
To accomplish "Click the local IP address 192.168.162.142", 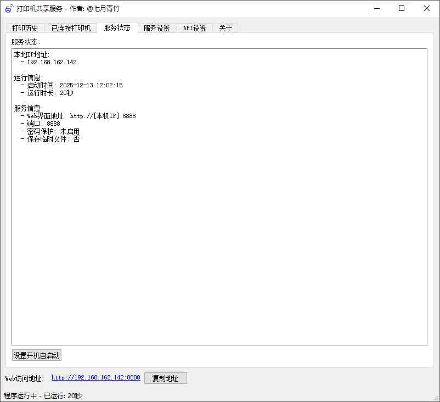I will point(53,62).
